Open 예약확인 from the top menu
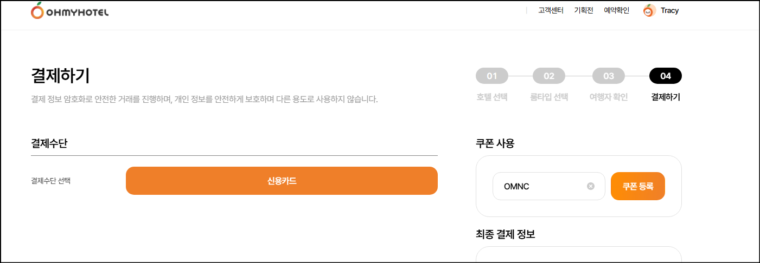The width and height of the screenshot is (760, 263). coord(617,10)
